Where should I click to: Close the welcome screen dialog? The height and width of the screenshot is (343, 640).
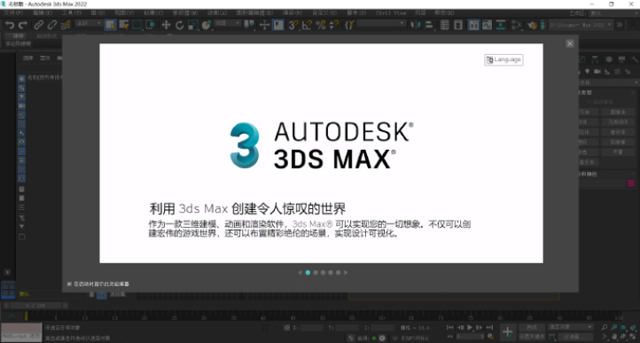(x=570, y=43)
